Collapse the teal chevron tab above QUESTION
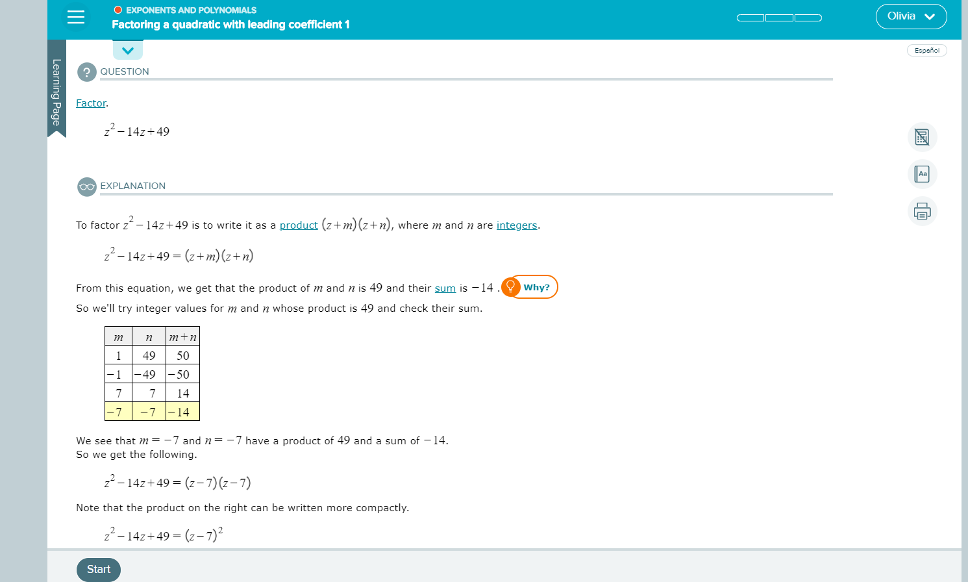 coord(128,50)
